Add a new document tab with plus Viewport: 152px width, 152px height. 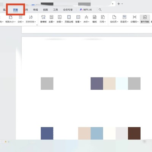[119, 4]
